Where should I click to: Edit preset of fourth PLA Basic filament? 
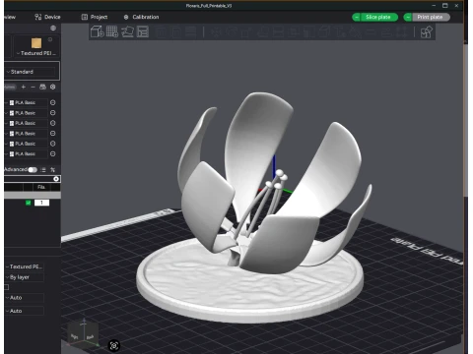coord(52,134)
